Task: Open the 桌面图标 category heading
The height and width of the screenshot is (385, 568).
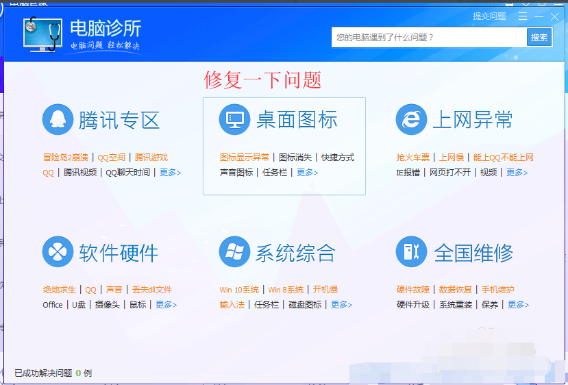Action: point(297,120)
